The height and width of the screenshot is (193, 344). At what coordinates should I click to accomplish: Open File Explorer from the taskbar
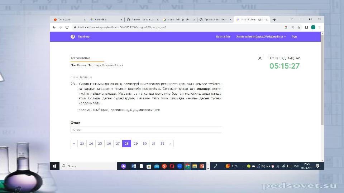click(x=195, y=166)
